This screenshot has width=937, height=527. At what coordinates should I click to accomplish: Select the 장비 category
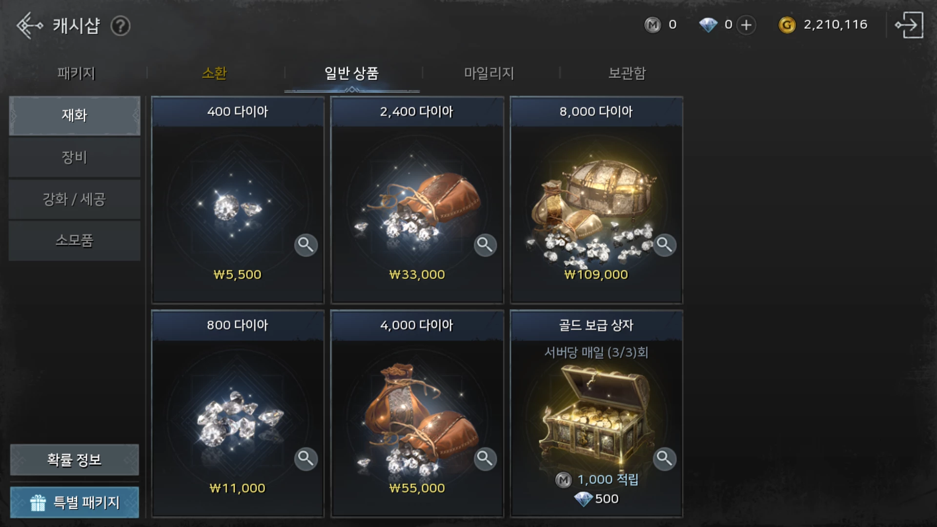(x=75, y=157)
